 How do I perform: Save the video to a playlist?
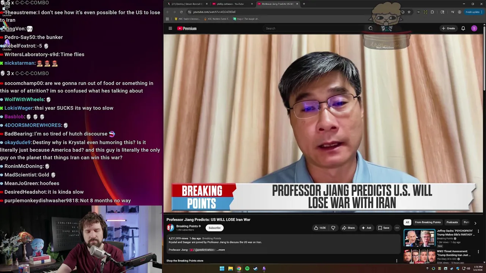pos(383,228)
